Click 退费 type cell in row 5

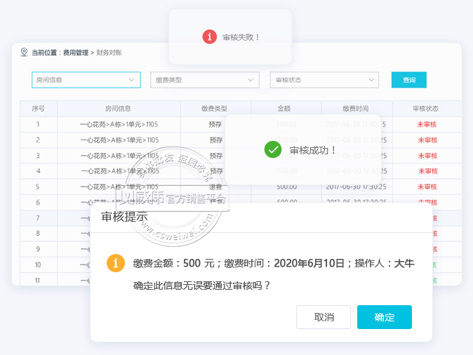[x=215, y=187]
